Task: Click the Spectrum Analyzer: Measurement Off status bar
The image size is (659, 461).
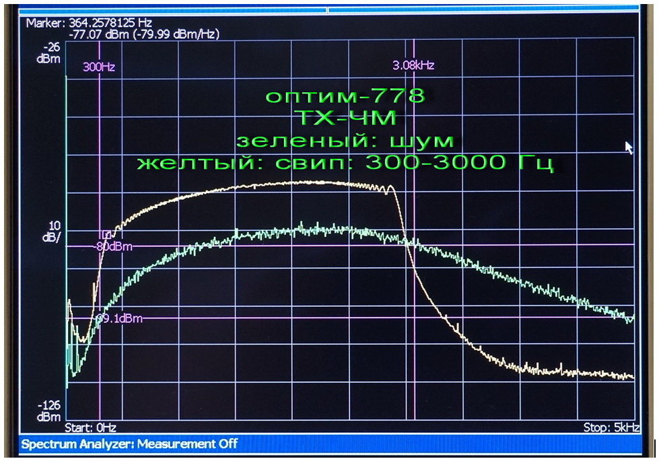Action: [x=331, y=444]
